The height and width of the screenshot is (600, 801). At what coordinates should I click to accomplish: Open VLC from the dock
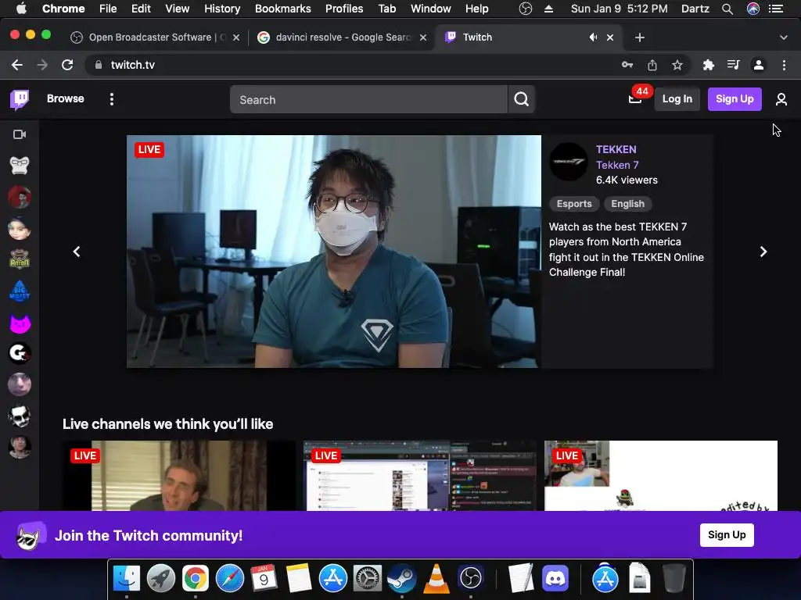(x=436, y=578)
